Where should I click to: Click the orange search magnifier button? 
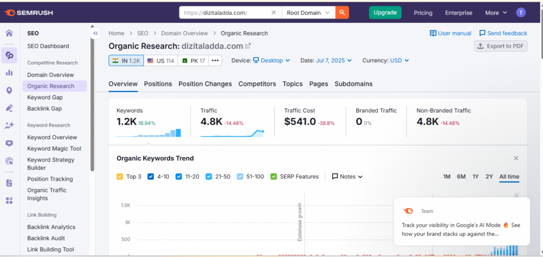pos(342,12)
